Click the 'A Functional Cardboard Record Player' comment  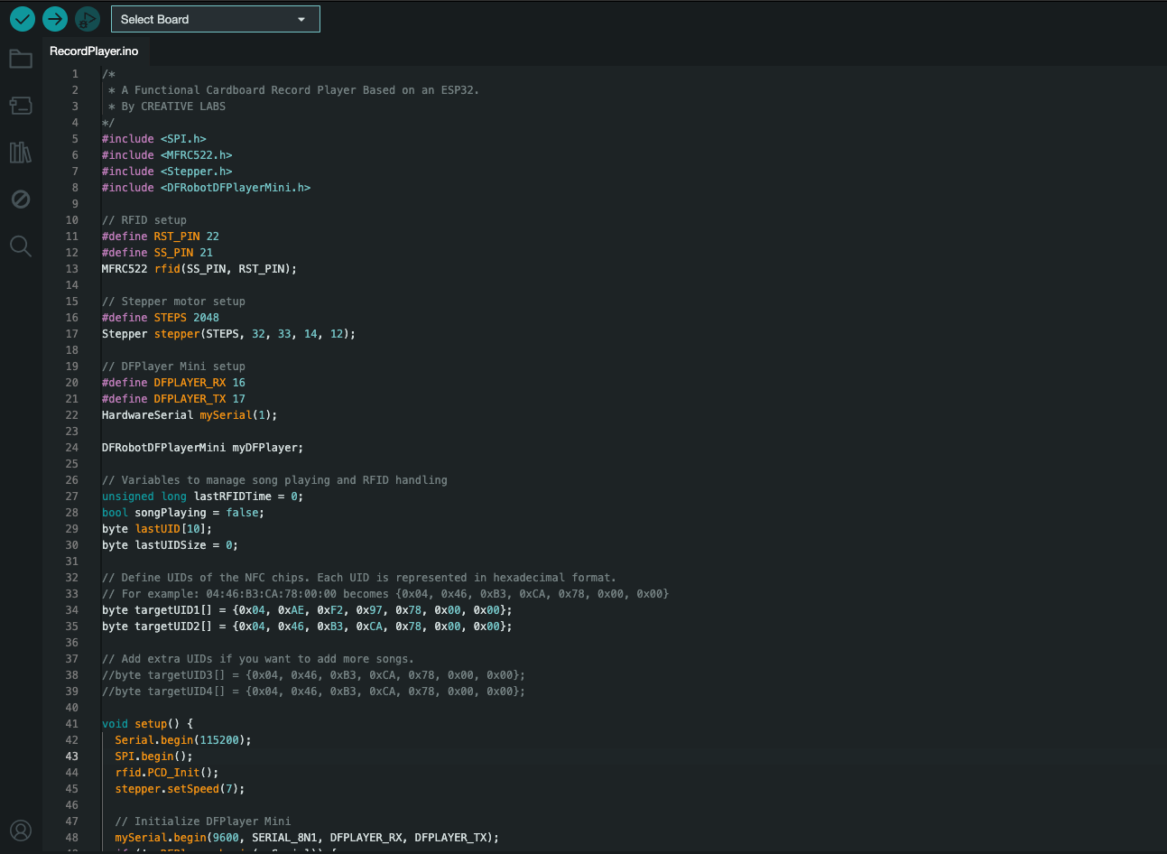click(x=294, y=90)
